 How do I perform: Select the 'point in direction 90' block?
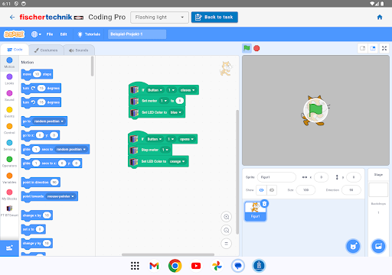pyautogui.click(x=41, y=183)
